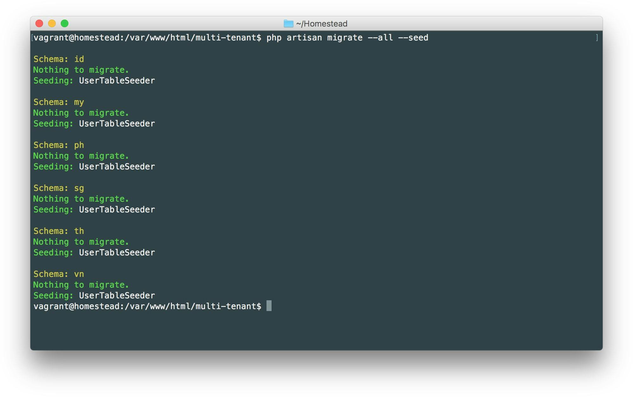The width and height of the screenshot is (633, 397).
Task: Click the blue folder icon in title bar
Action: tap(288, 23)
